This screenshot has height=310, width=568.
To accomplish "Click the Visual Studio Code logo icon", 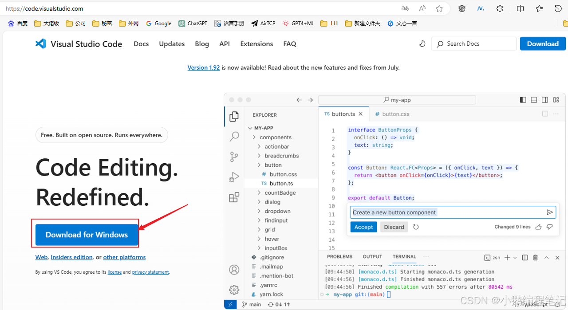I will point(40,43).
